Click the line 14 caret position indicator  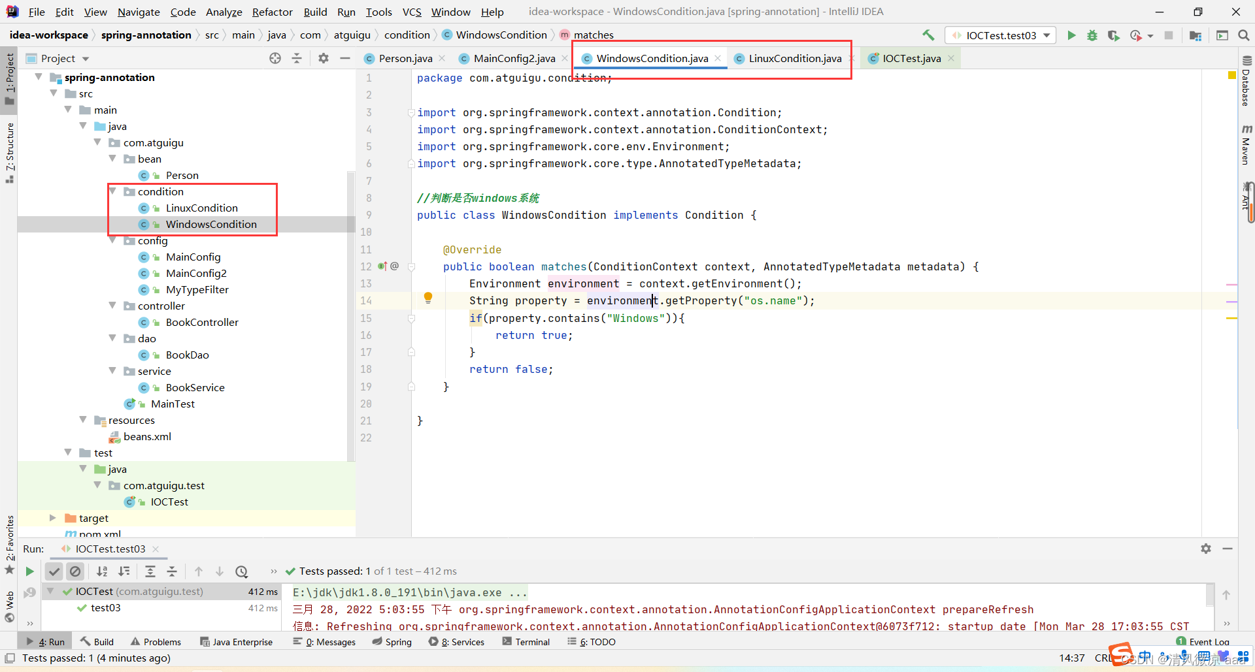pyautogui.click(x=1072, y=658)
